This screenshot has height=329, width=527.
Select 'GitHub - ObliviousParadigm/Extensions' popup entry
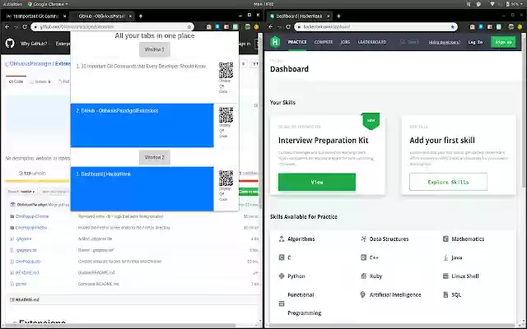point(142,125)
